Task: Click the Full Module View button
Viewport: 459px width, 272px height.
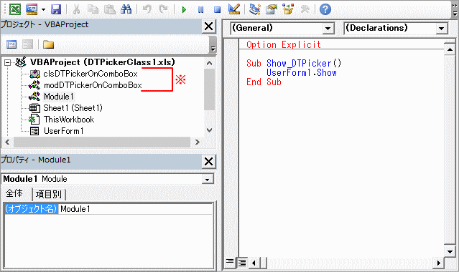Action: pyautogui.click(x=242, y=263)
